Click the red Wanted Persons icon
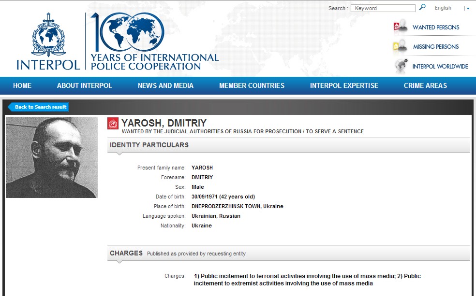The height and width of the screenshot is (296, 476). pos(401,27)
